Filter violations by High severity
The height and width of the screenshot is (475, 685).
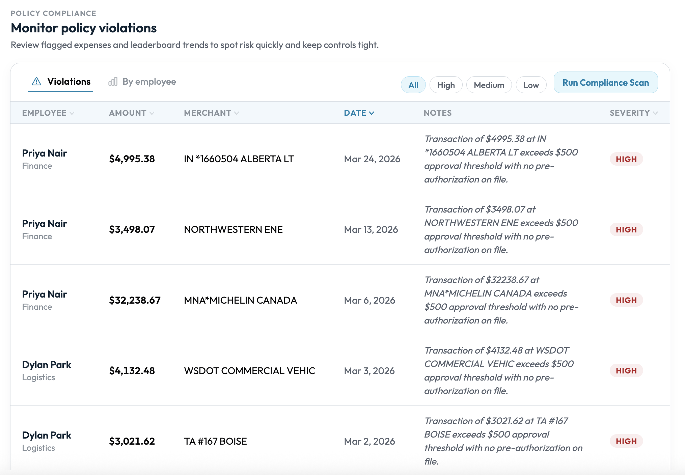pyautogui.click(x=446, y=85)
